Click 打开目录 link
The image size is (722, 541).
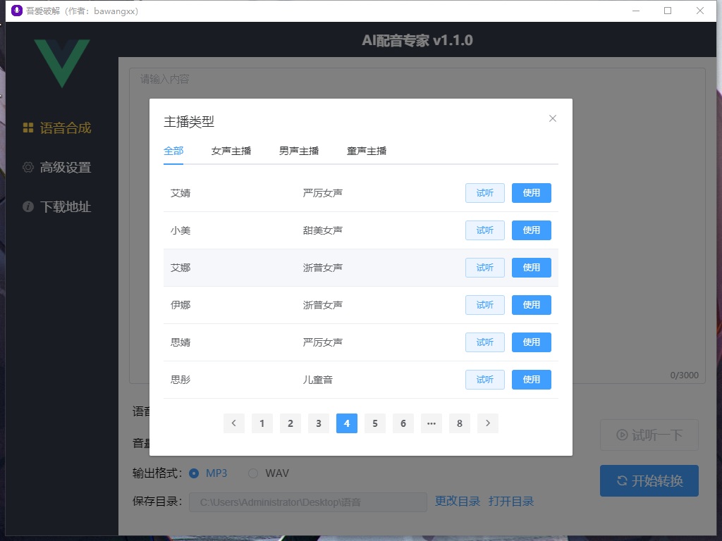511,501
